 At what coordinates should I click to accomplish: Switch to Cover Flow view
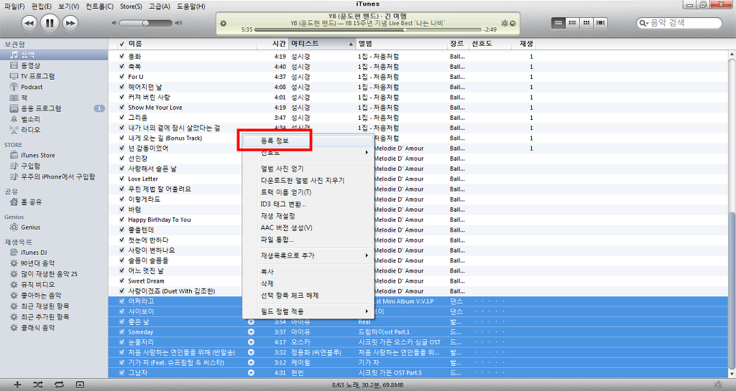[600, 22]
